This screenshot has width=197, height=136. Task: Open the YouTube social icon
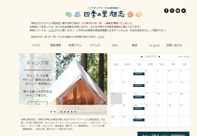point(178,11)
